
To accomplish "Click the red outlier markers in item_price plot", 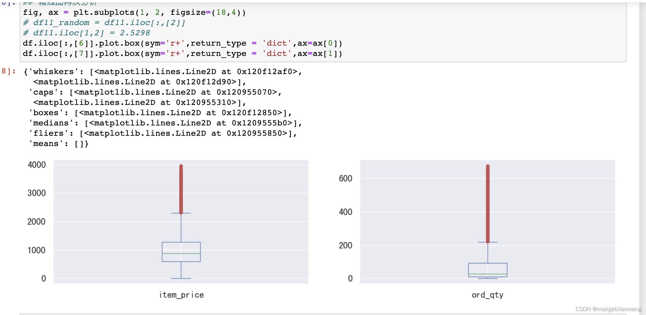I will [181, 189].
